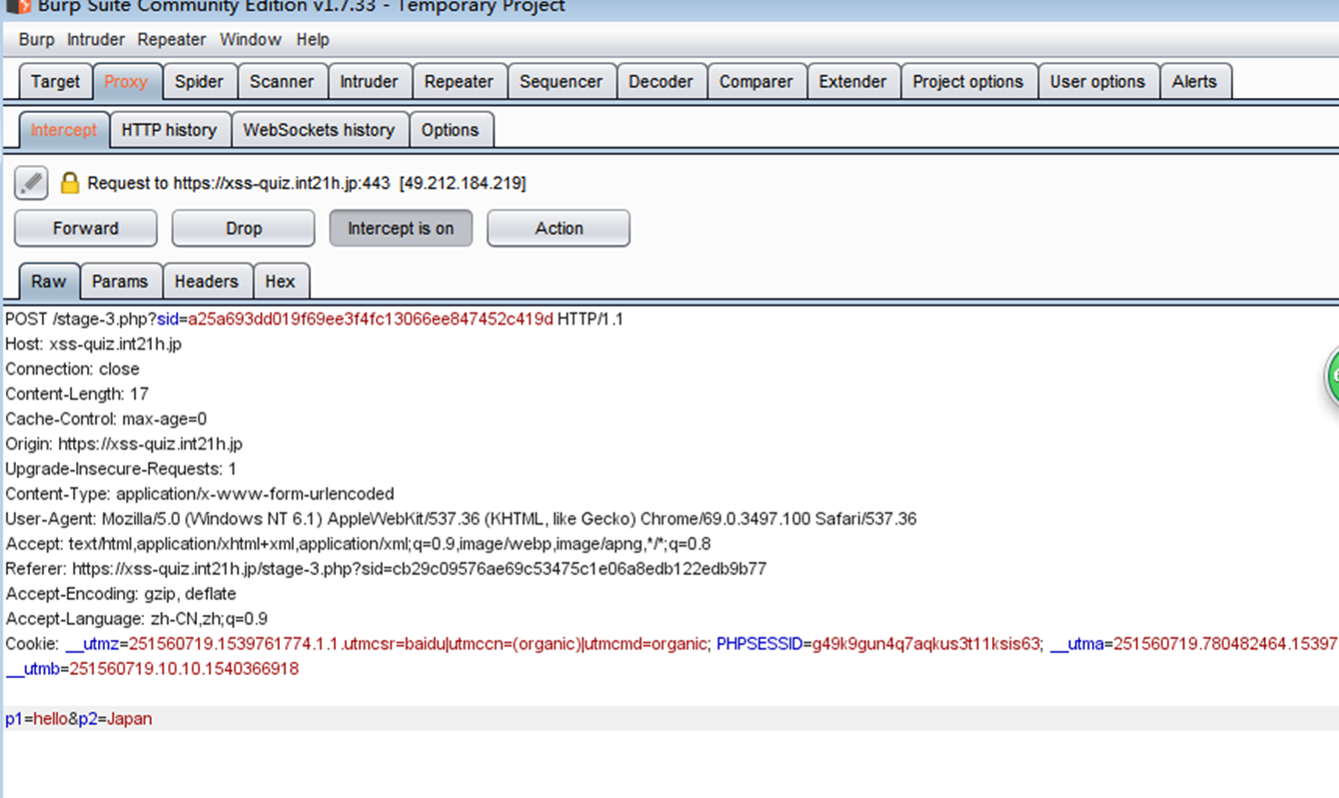Screen dimensions: 1339x798
Task: Open the Intruder tool tab
Action: point(369,82)
